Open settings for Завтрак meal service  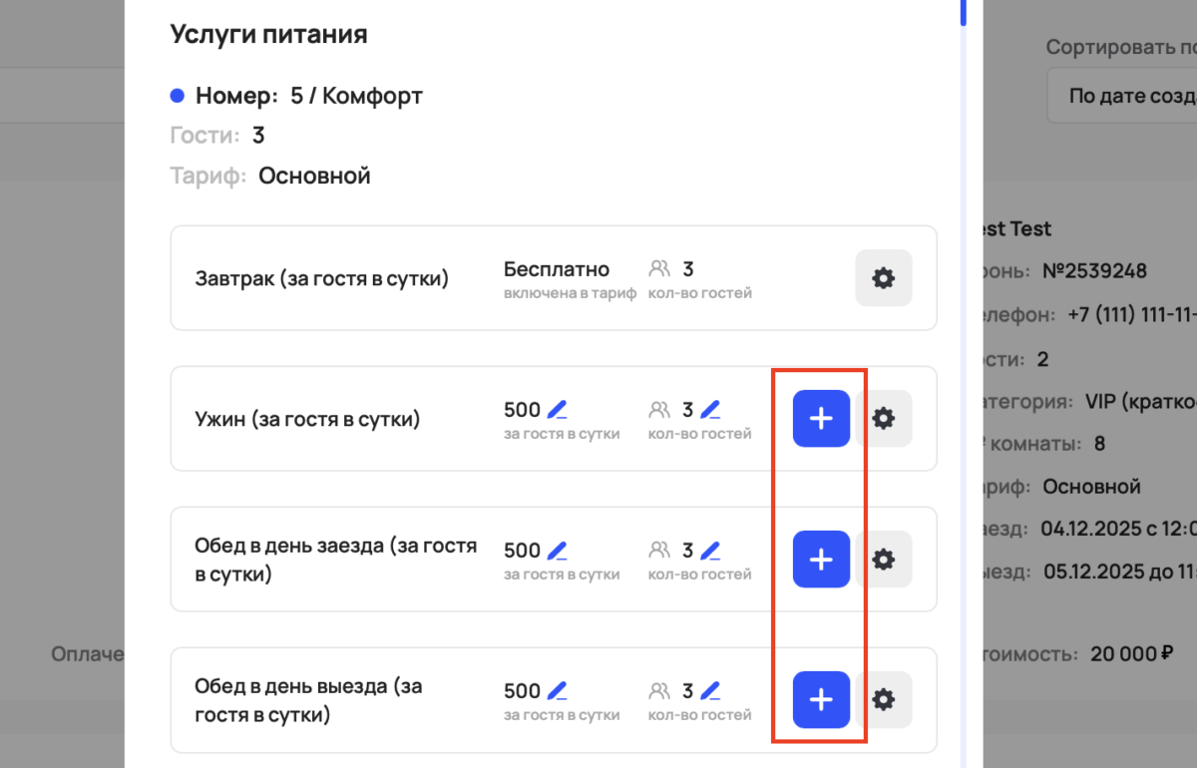[x=884, y=278]
